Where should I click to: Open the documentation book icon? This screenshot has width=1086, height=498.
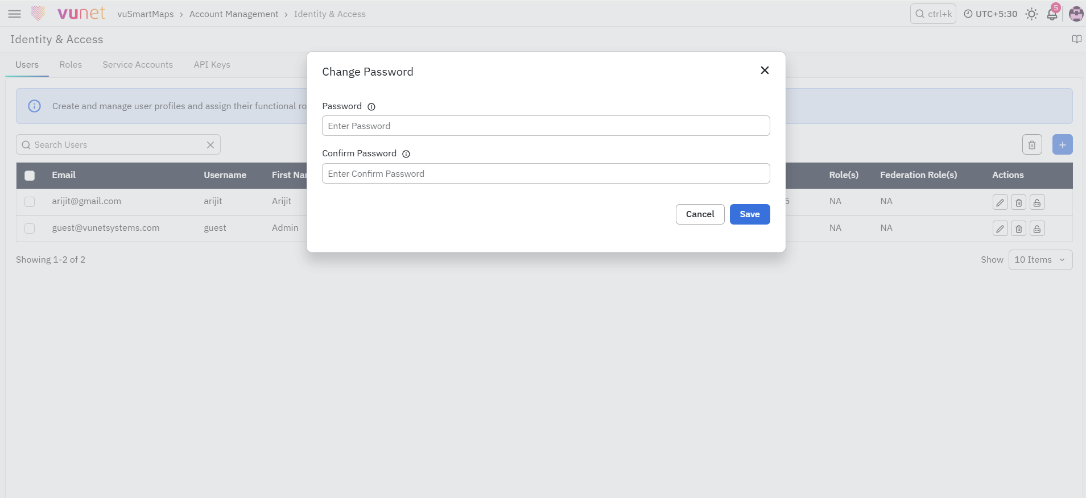click(x=1076, y=39)
